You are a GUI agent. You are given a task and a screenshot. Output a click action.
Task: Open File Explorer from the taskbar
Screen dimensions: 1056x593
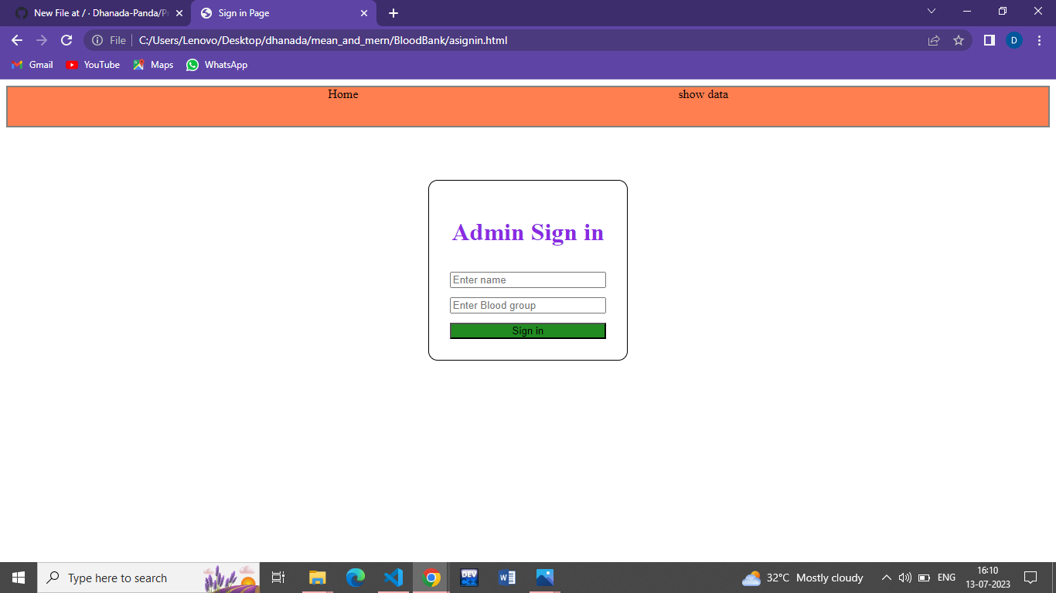[318, 578]
